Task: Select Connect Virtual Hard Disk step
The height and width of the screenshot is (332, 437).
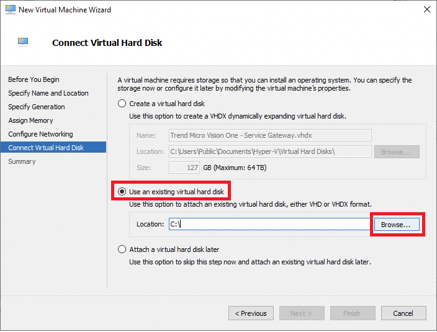Action: [x=45, y=148]
